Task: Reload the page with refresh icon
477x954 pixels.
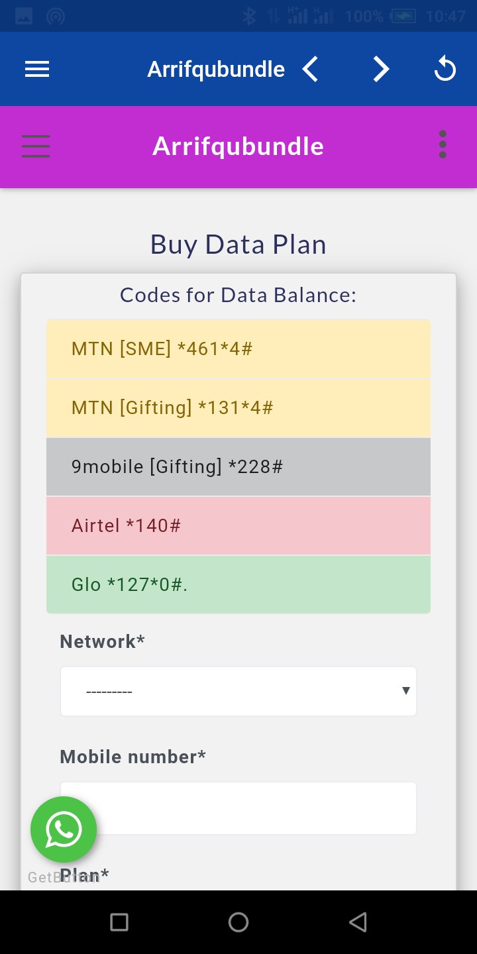Action: (445, 70)
